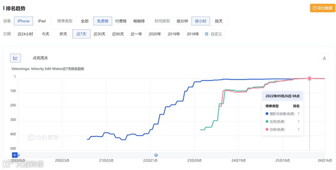Select 近7天 date range
This screenshot has width=336, height=170.
coord(82,34)
